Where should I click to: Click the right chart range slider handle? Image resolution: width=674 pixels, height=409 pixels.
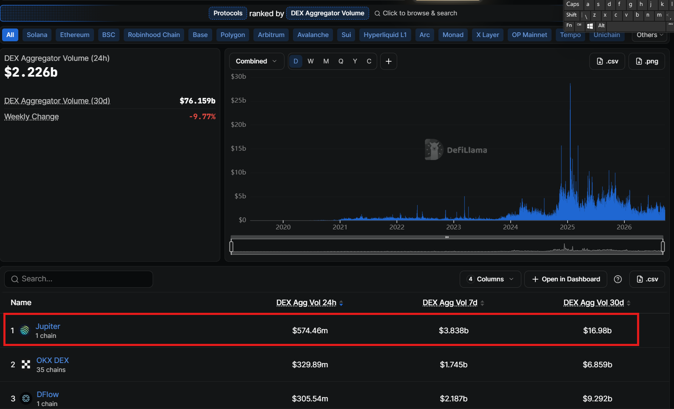click(663, 246)
